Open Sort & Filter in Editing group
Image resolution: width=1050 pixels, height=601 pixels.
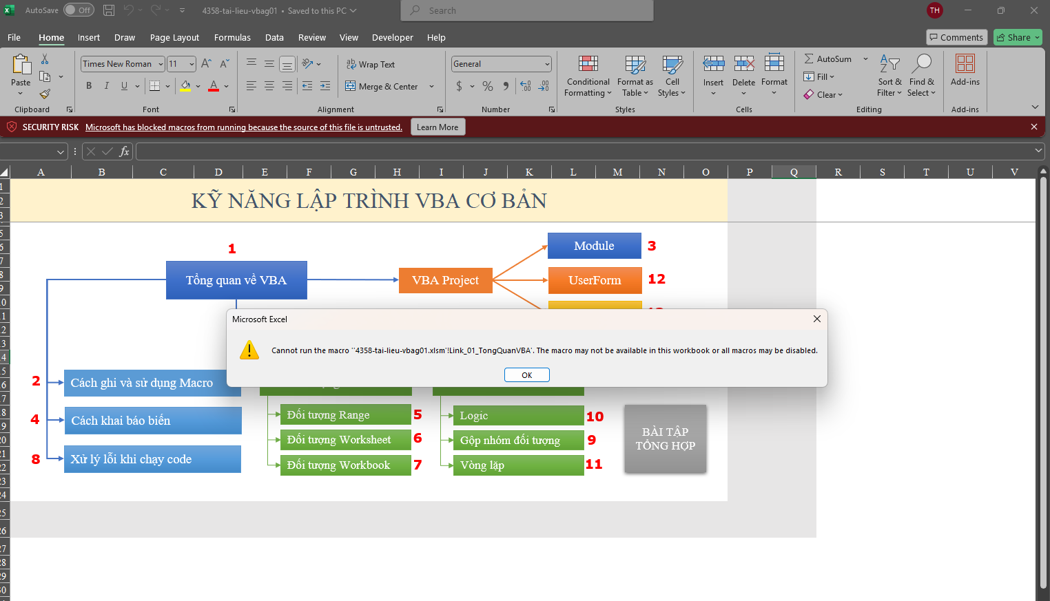pyautogui.click(x=889, y=76)
